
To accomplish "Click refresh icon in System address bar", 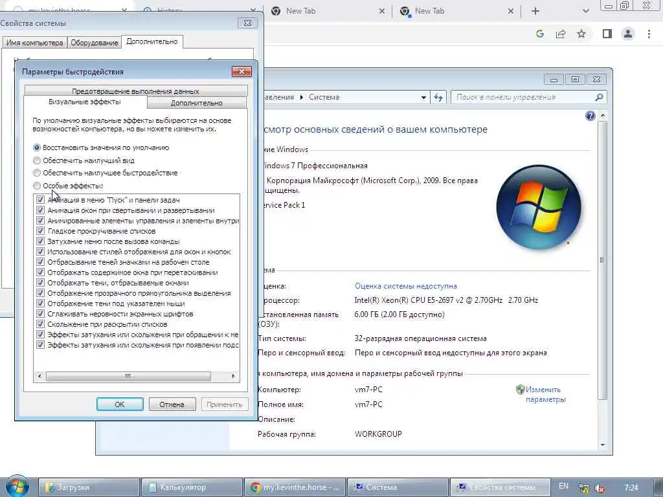I will click(x=438, y=97).
